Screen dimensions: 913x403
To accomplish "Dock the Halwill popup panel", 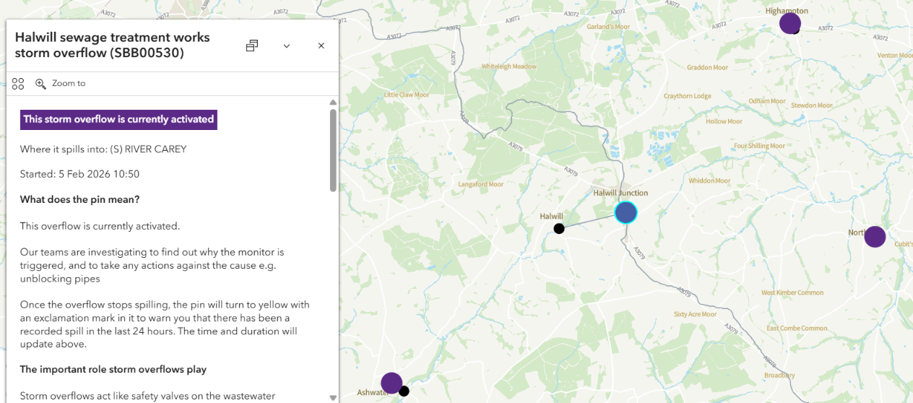I will [x=252, y=45].
